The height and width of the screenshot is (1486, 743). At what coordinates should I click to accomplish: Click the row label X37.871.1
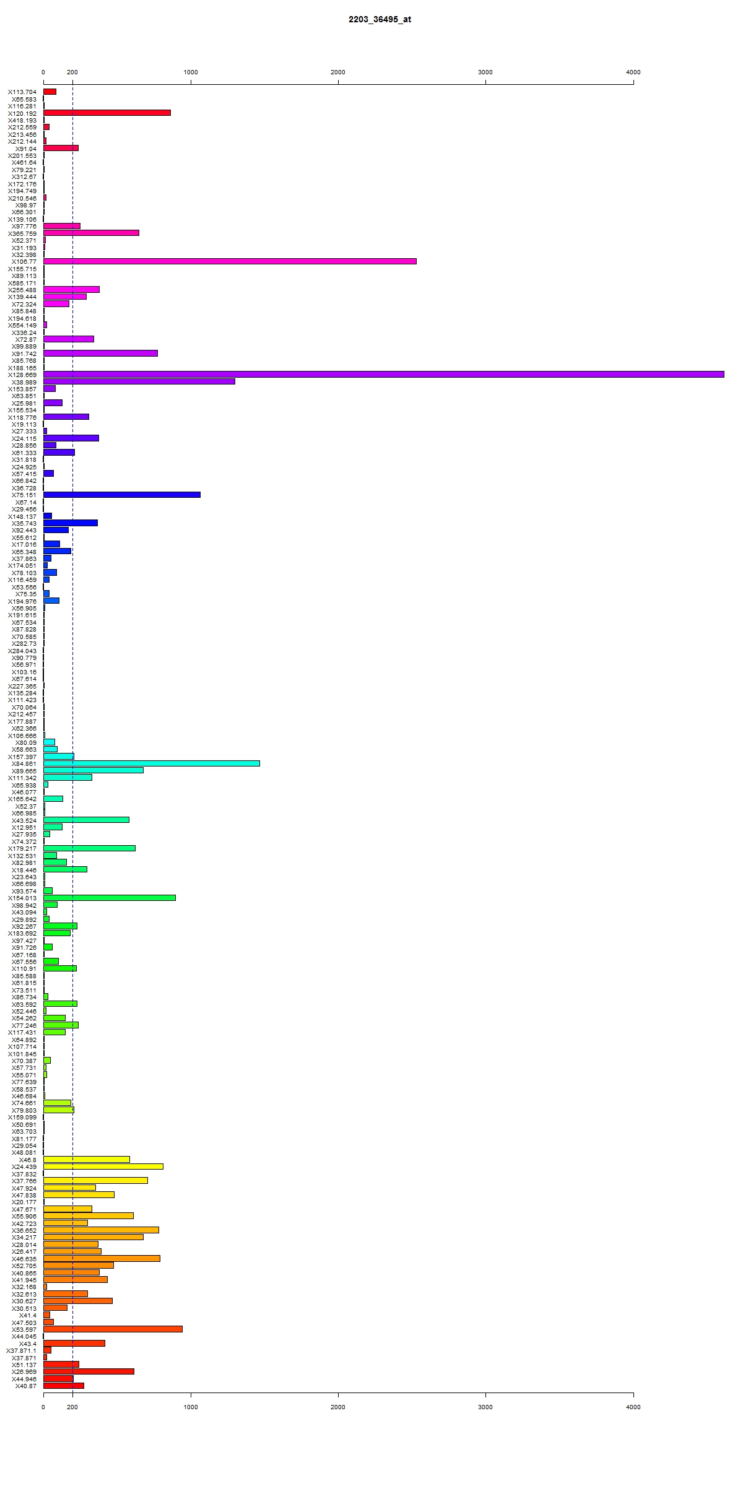(22, 1350)
